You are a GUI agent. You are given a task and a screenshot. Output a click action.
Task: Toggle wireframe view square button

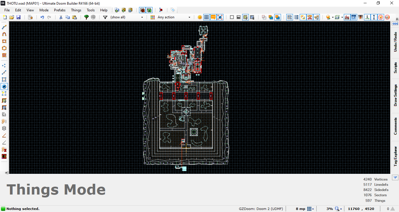(232, 17)
